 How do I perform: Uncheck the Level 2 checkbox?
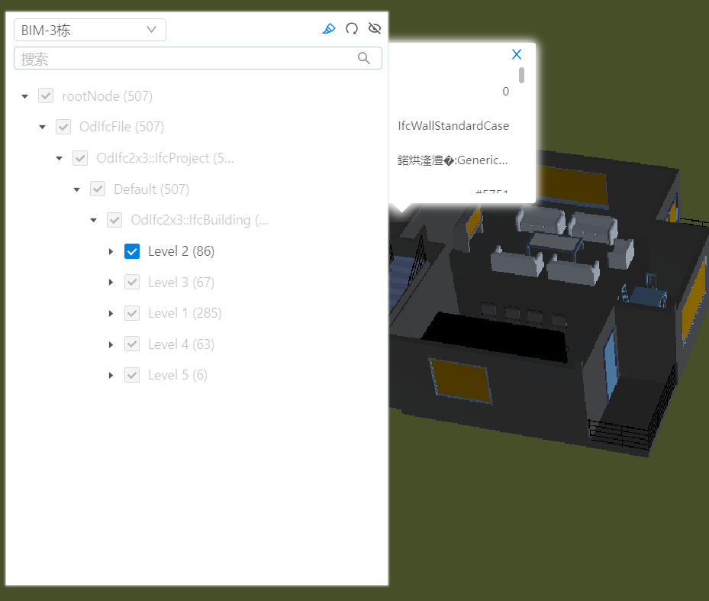coord(132,251)
